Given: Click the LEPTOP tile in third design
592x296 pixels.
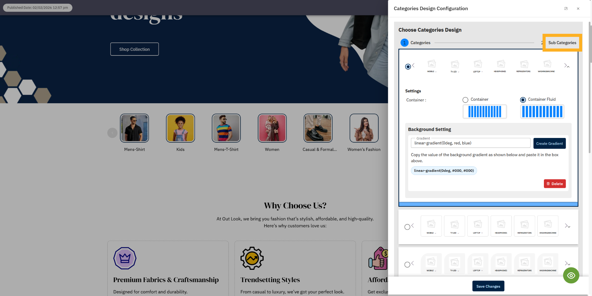Looking at the screenshot, I should [478, 264].
